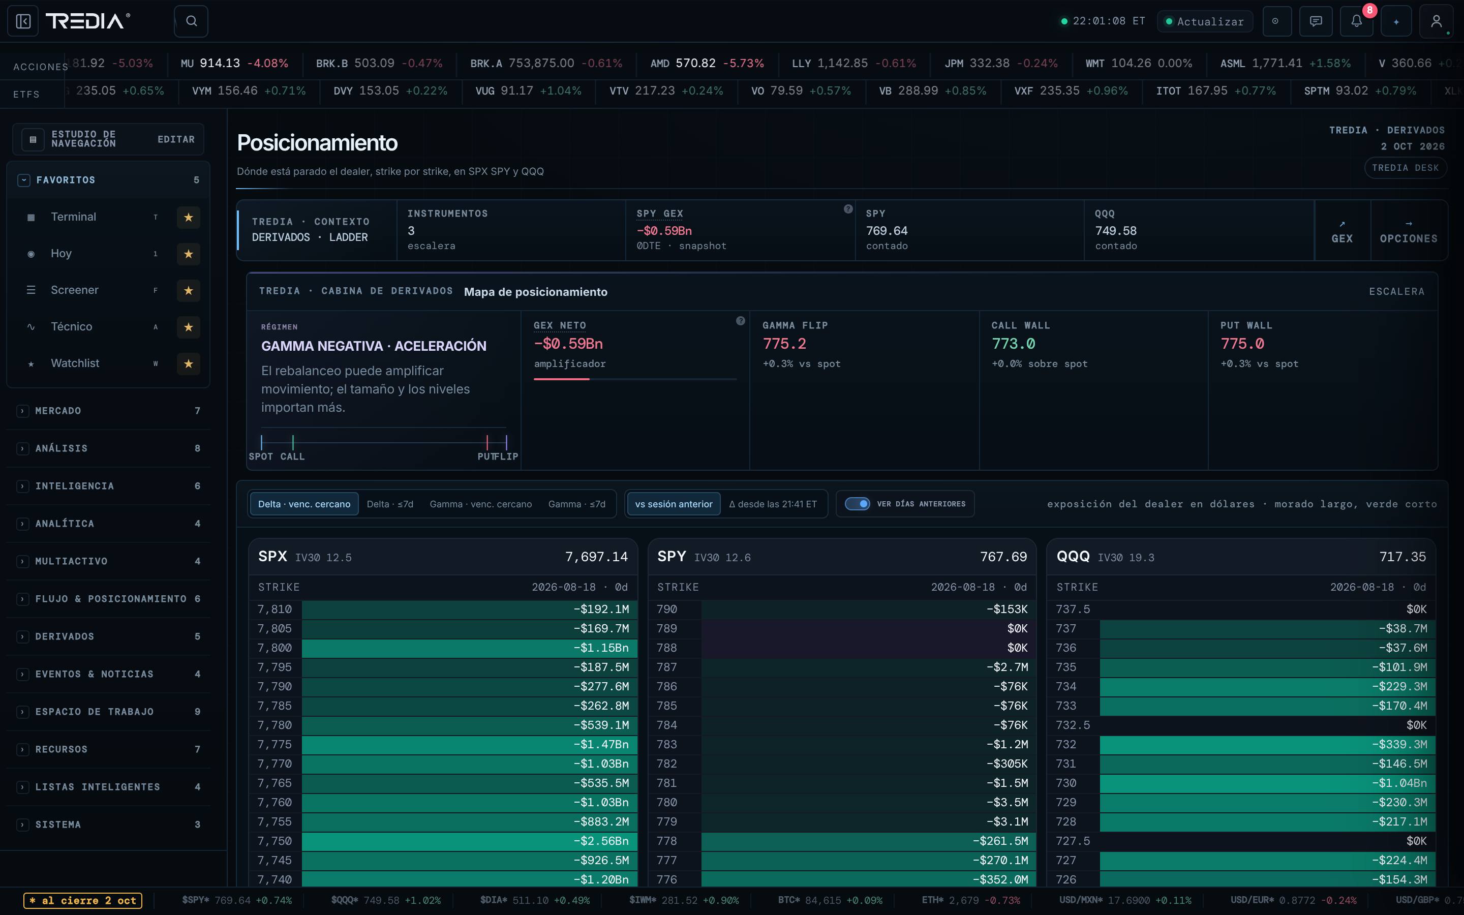Screen dimensions: 1464x915
Task: Unfavorite Terminal with its star
Action: coord(188,217)
